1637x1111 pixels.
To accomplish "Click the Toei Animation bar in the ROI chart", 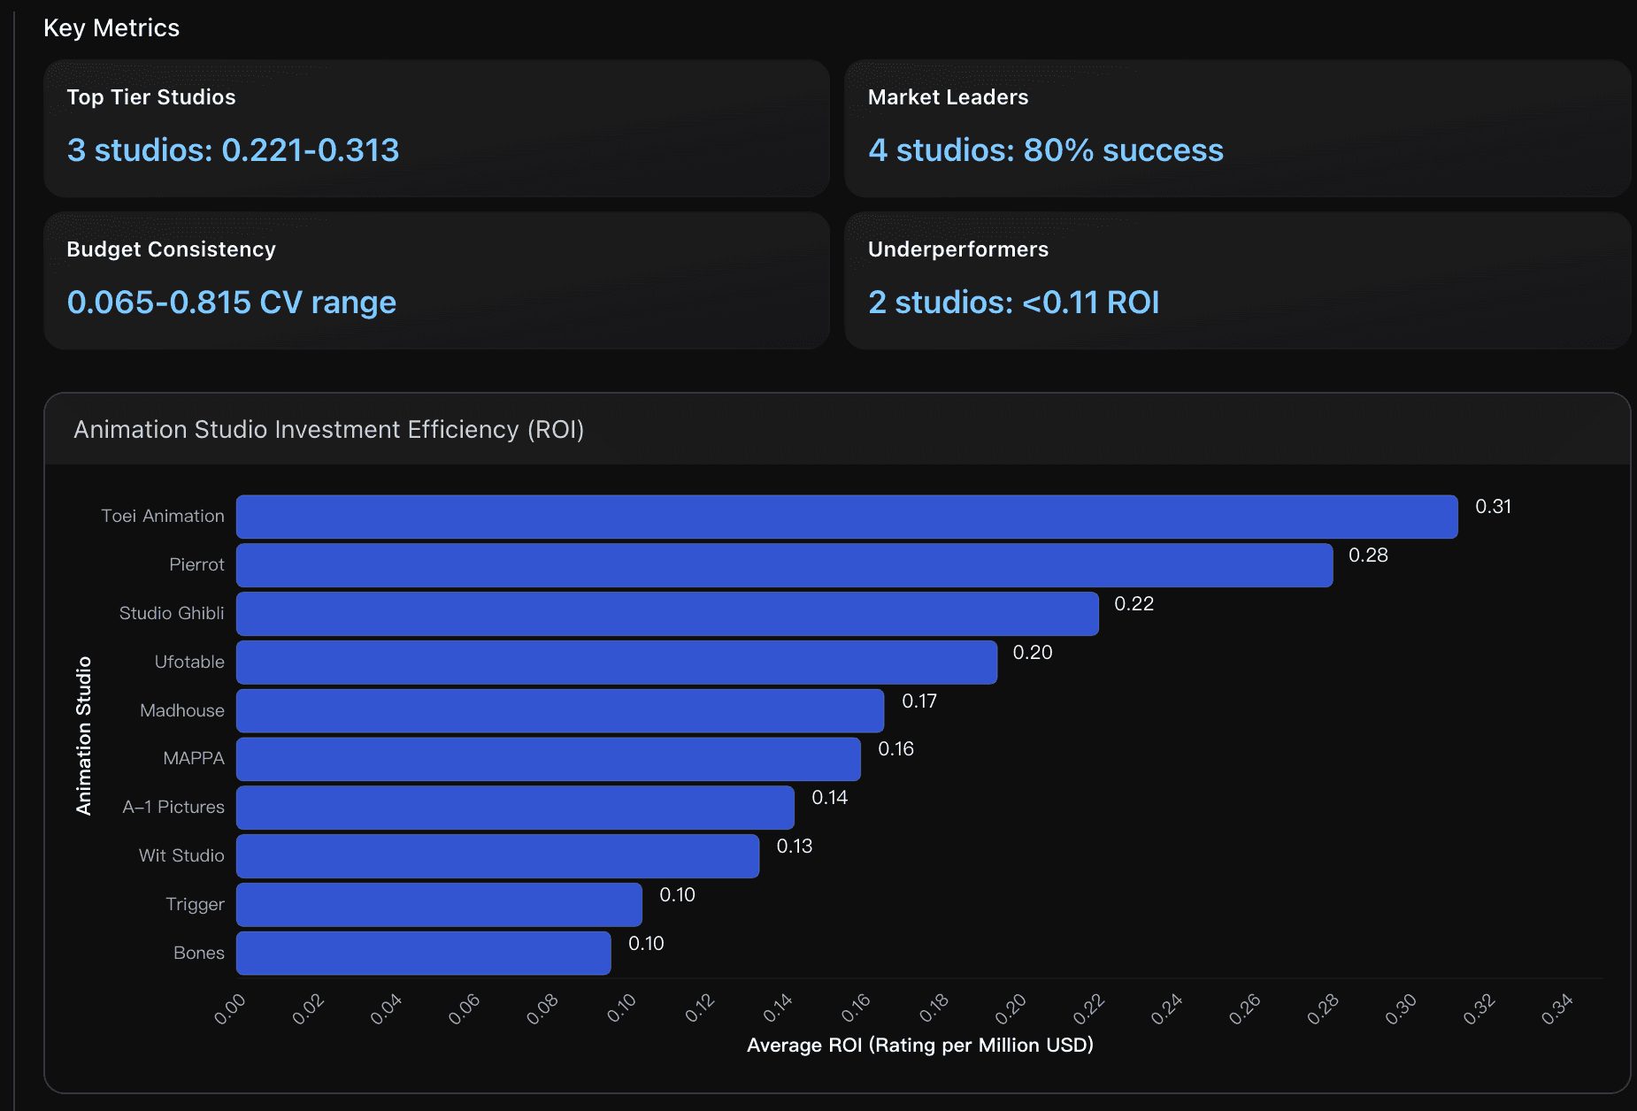I will coord(847,517).
